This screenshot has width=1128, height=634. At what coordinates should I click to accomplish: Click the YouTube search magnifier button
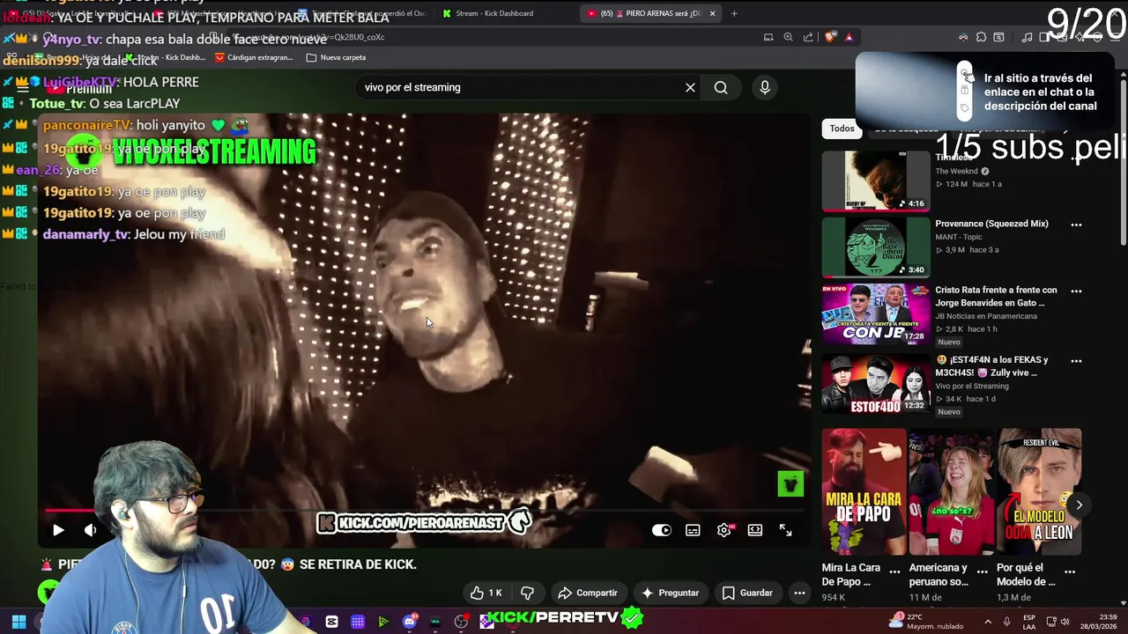coord(721,87)
